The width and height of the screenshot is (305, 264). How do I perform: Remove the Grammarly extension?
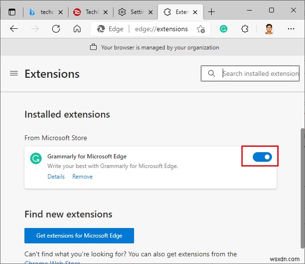(x=82, y=177)
